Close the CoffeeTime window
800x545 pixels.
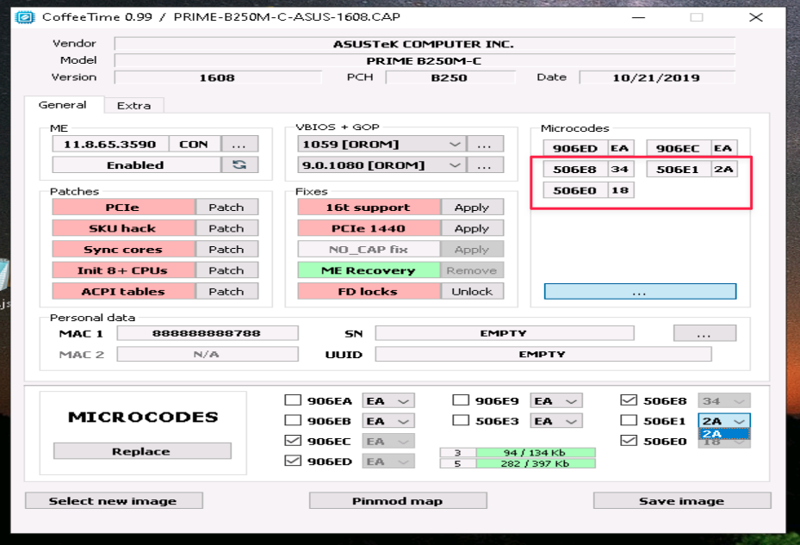756,17
